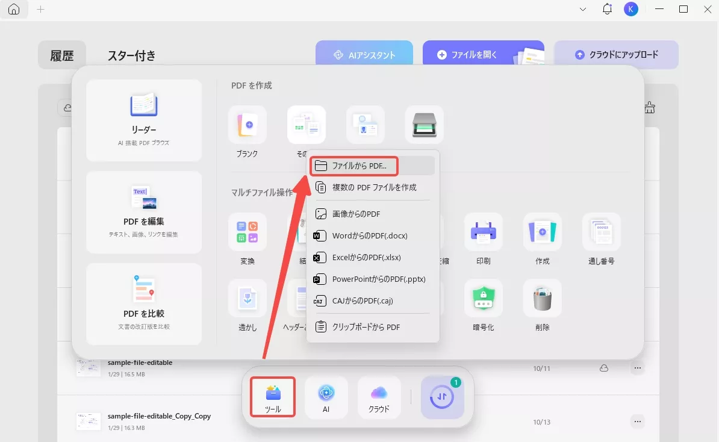Select the 作成 (Create) tool icon
The image size is (719, 442).
pos(542,232)
